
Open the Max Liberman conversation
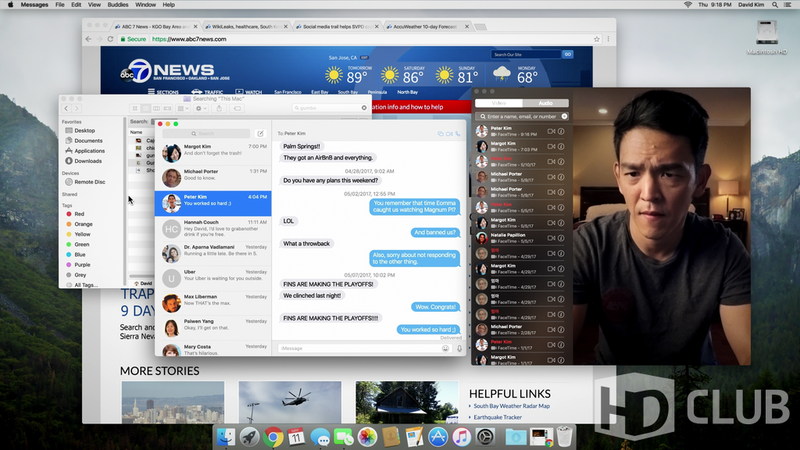(x=213, y=303)
